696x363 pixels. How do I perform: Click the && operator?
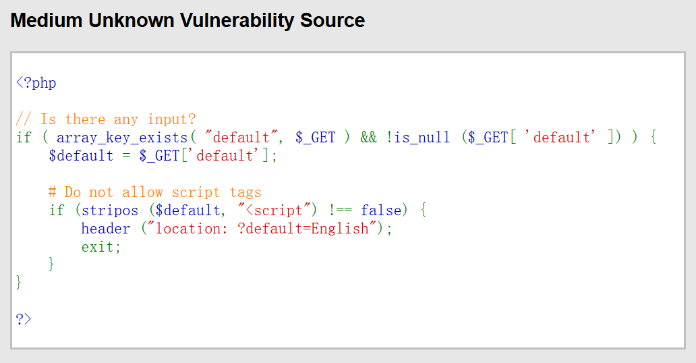tap(368, 138)
